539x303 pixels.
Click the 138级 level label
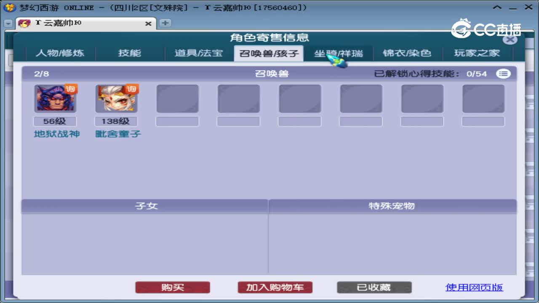tap(116, 121)
